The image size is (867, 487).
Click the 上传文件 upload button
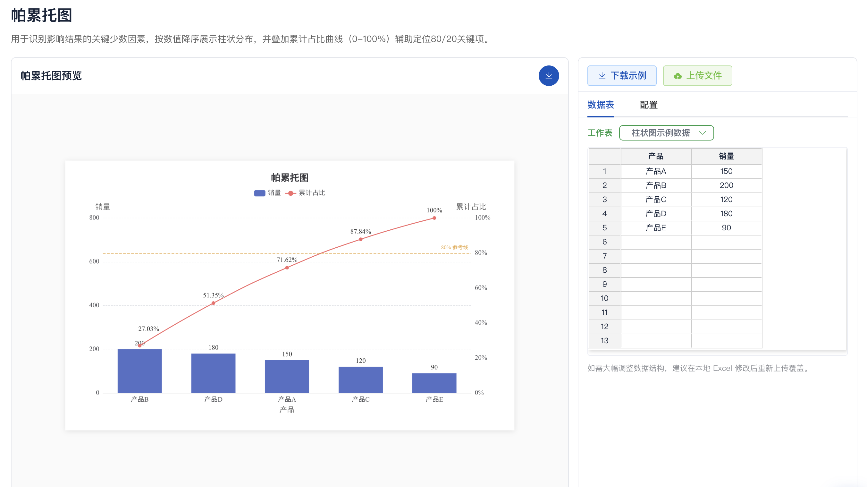pyautogui.click(x=697, y=76)
